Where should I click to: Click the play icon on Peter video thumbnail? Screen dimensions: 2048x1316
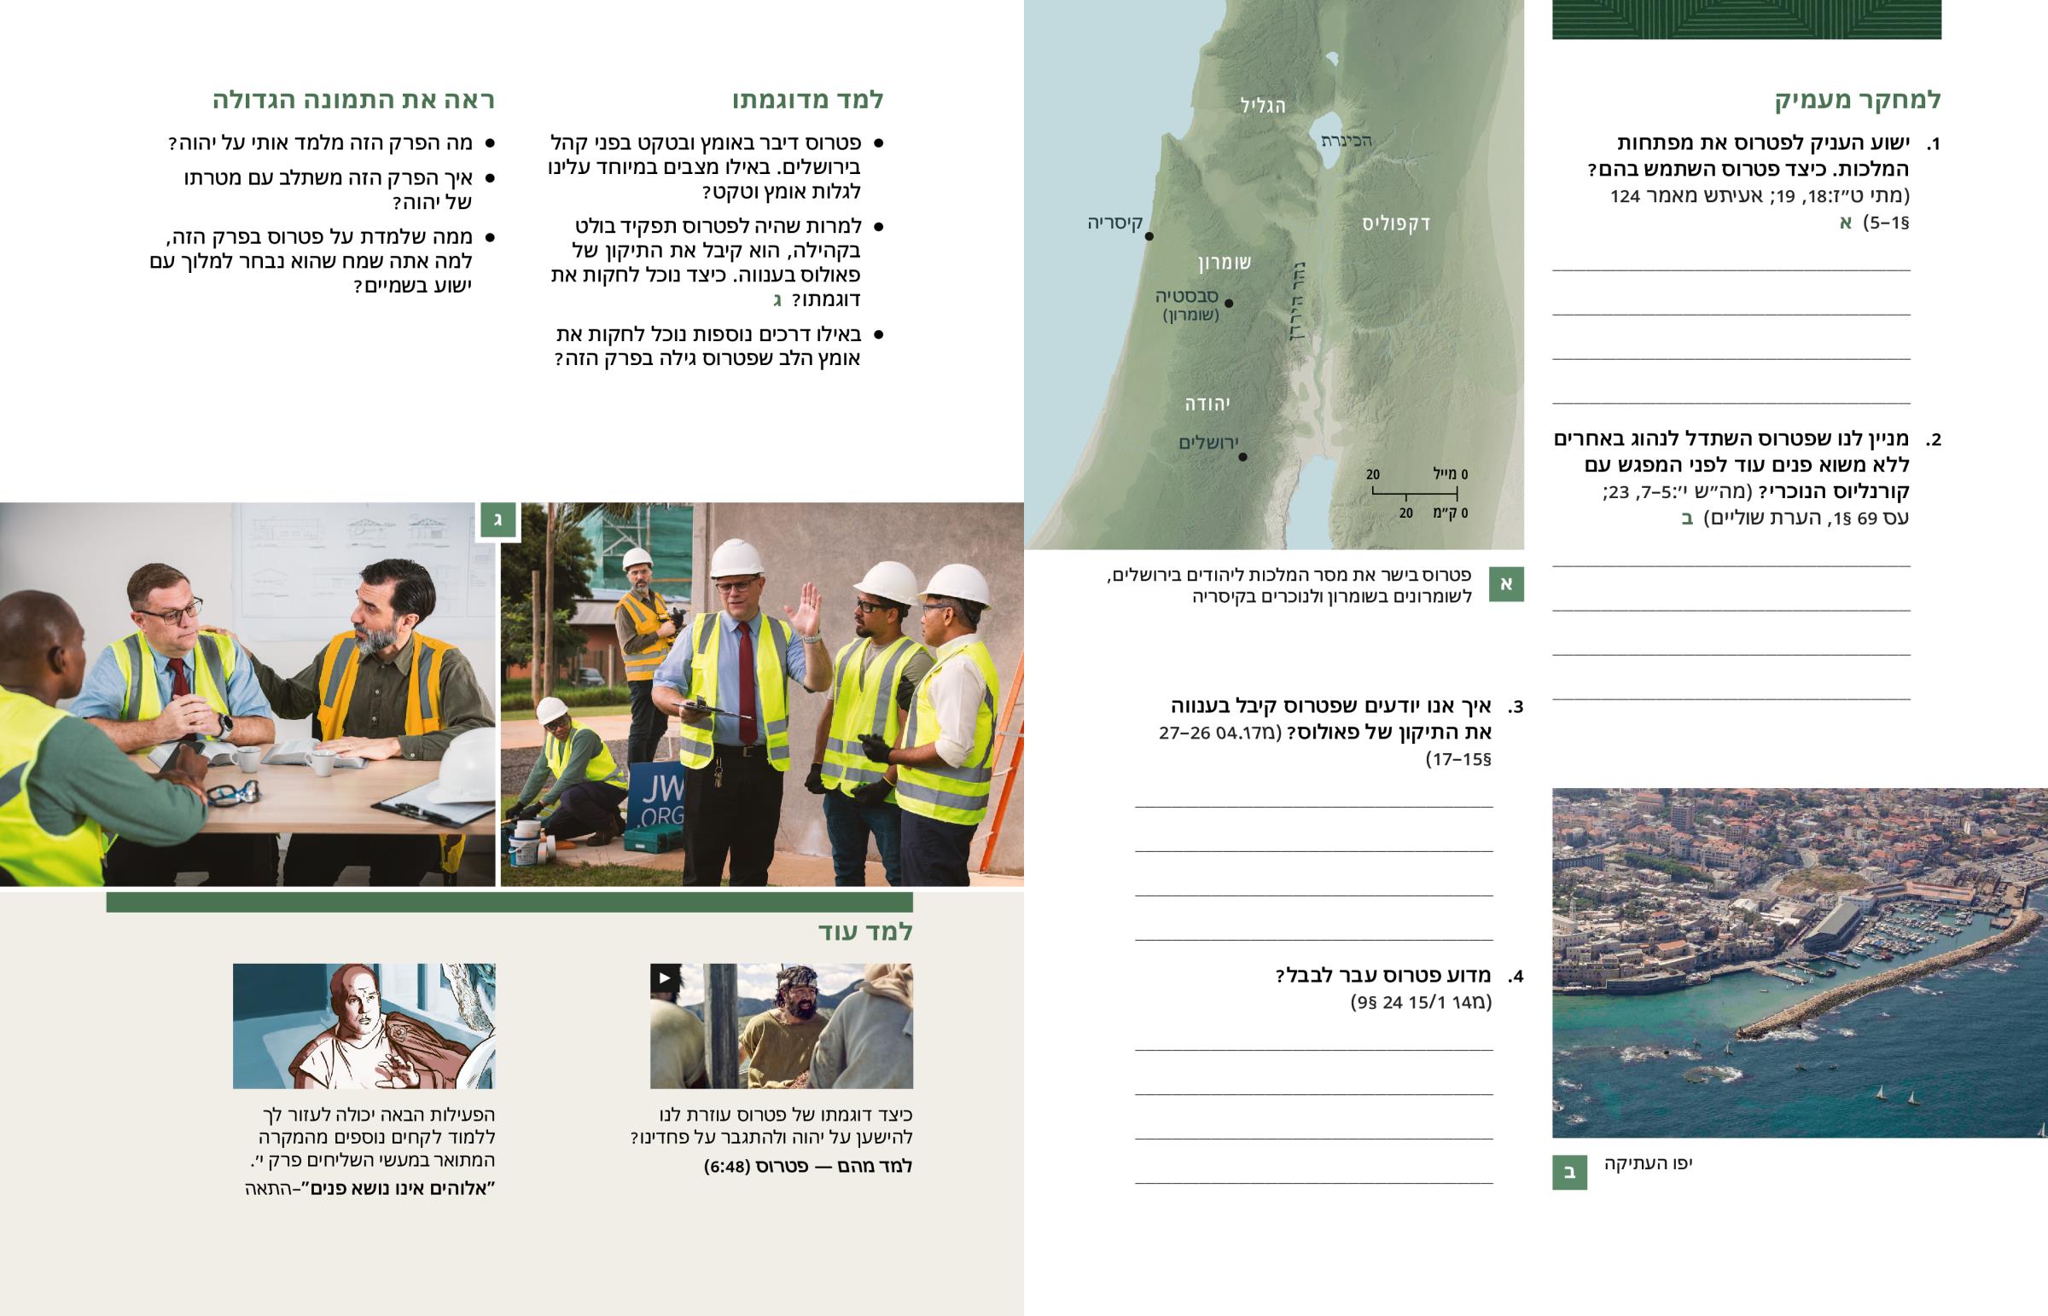point(666,977)
